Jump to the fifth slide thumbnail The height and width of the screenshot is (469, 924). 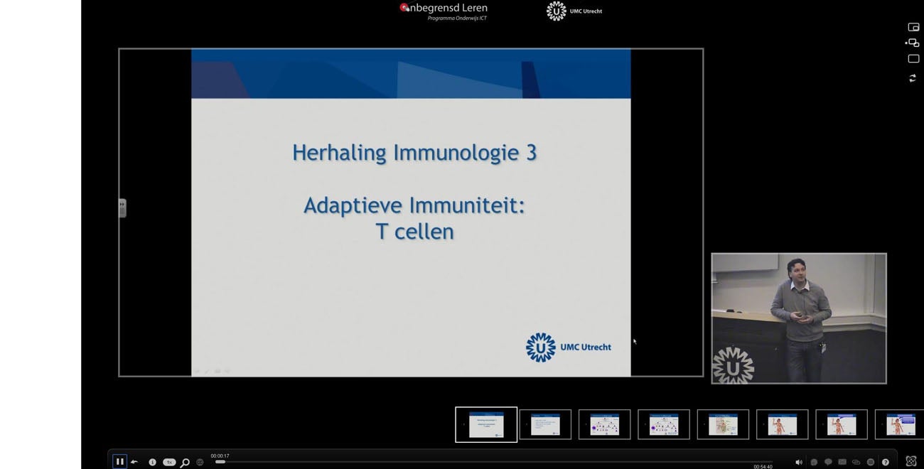723,424
